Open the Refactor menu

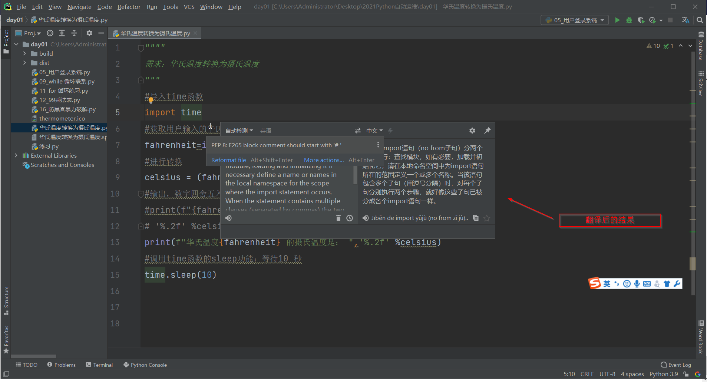[129, 7]
